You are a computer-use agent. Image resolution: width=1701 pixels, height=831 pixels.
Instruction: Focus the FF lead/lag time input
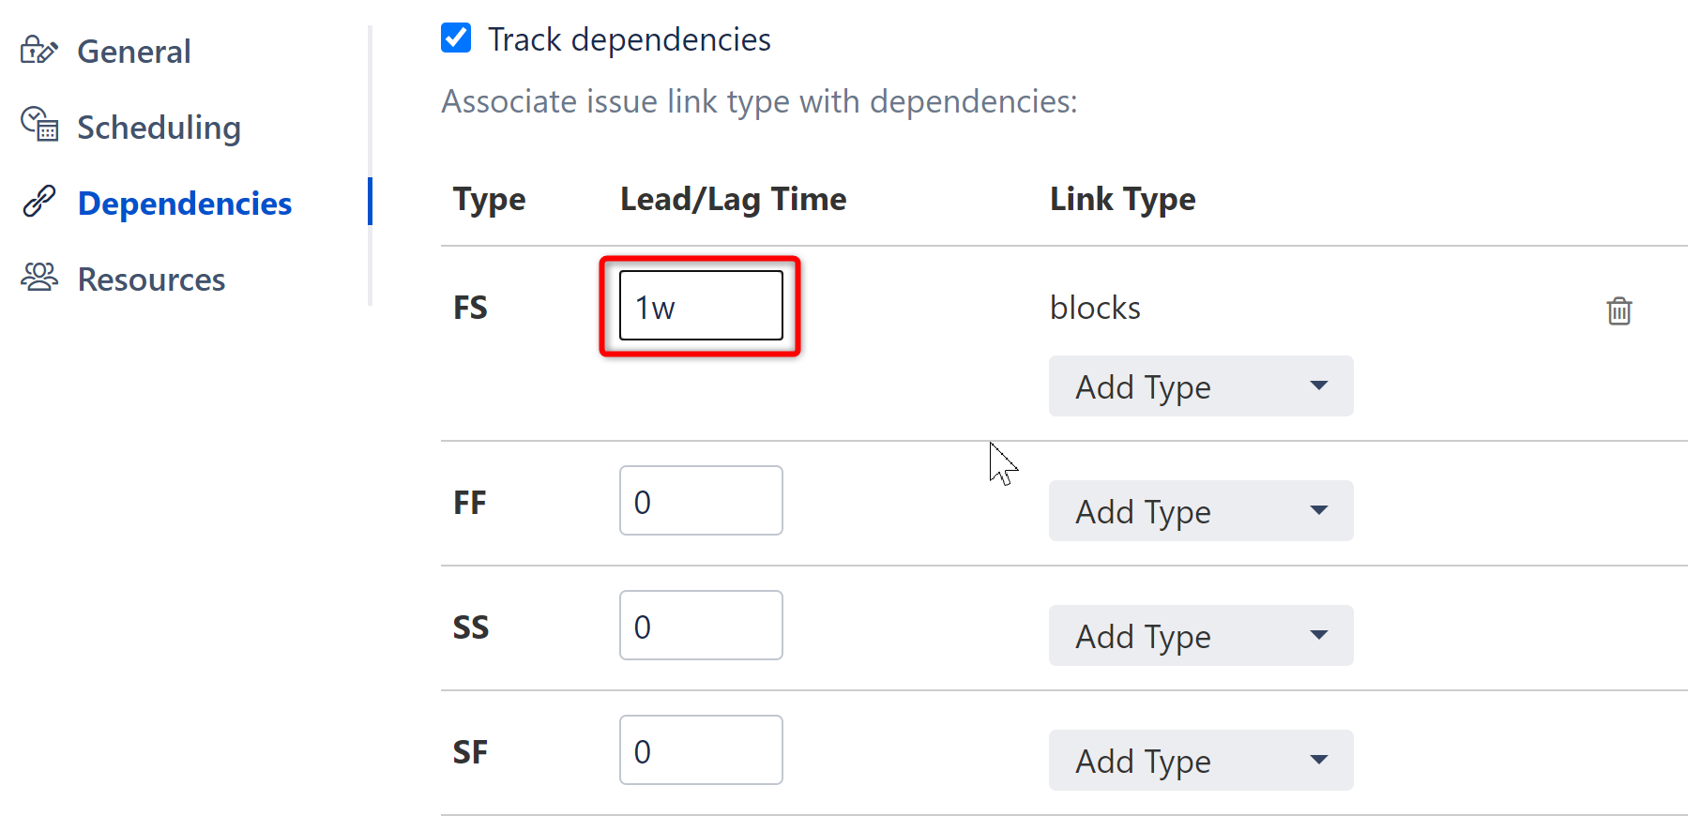[701, 501]
